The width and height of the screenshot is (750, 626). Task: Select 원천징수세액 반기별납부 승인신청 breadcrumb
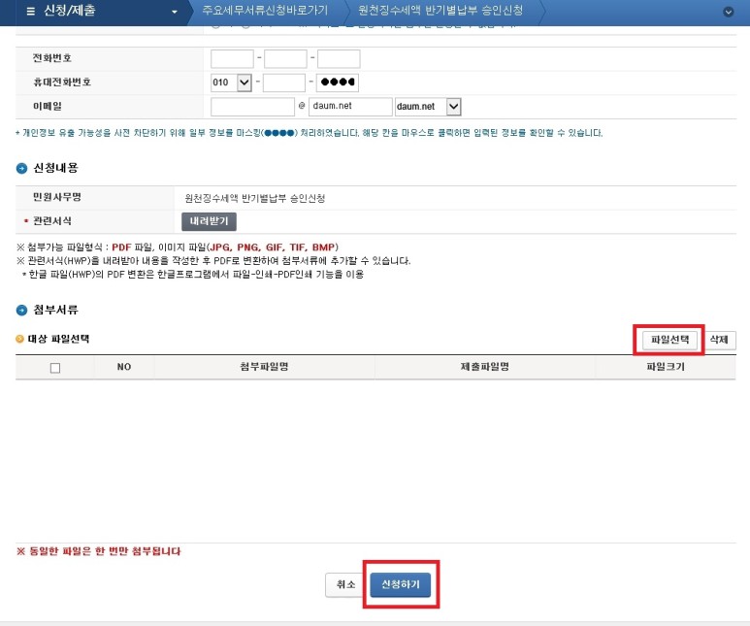tap(440, 11)
